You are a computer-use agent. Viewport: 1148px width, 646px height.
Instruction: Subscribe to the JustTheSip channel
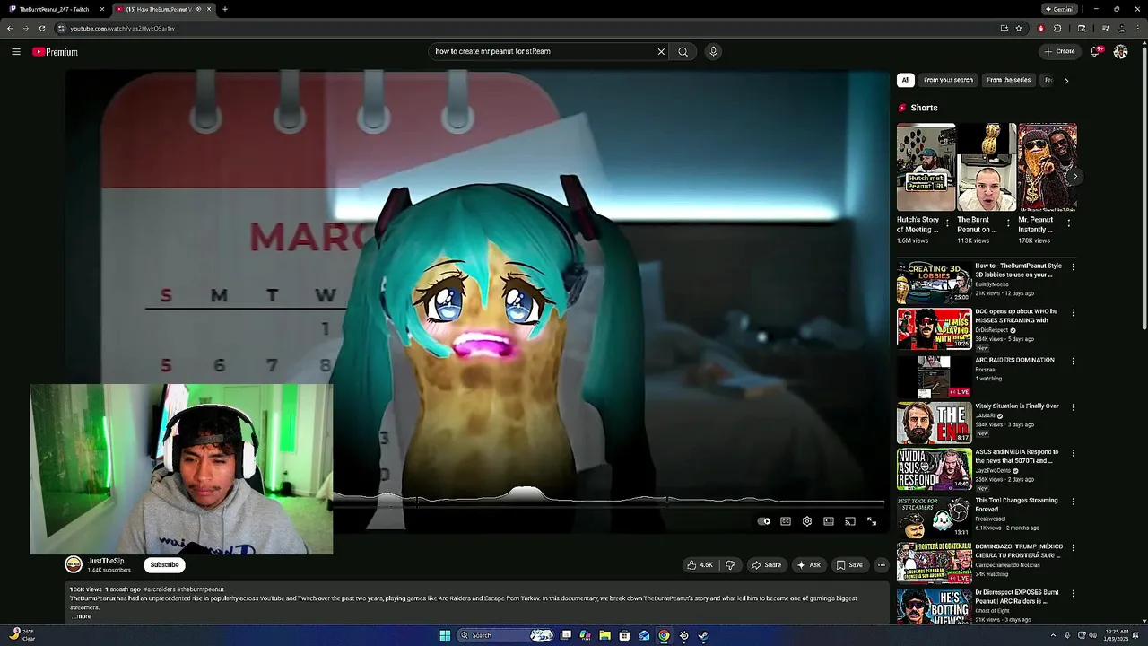click(164, 565)
